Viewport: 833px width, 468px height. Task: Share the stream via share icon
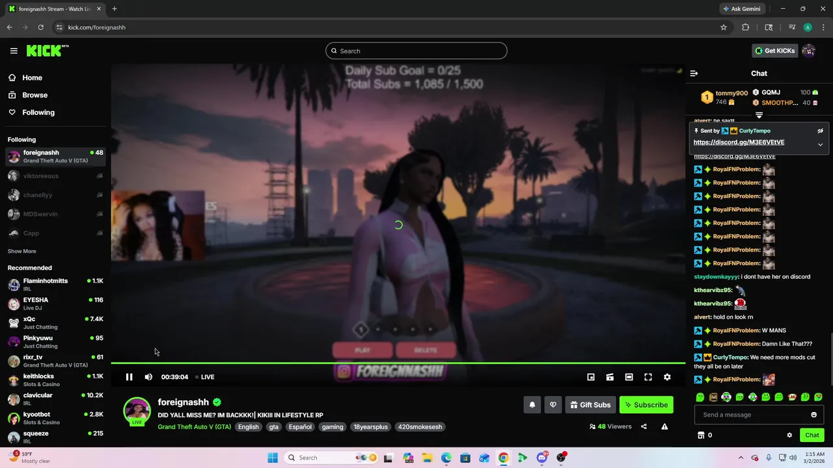[644, 426]
